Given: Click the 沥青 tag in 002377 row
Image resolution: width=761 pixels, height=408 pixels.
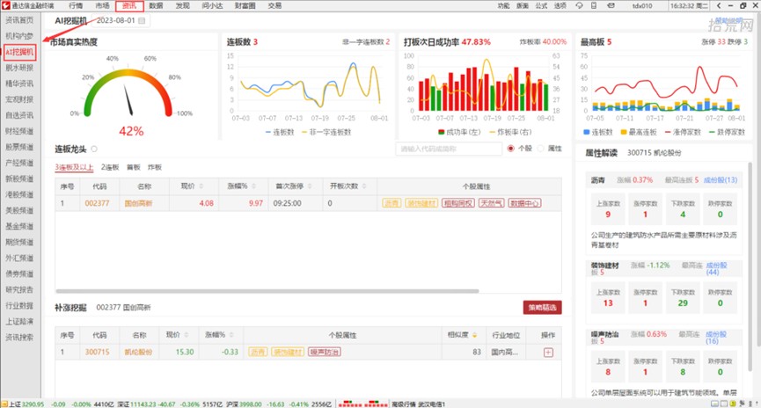Looking at the screenshot, I should pyautogui.click(x=391, y=203).
